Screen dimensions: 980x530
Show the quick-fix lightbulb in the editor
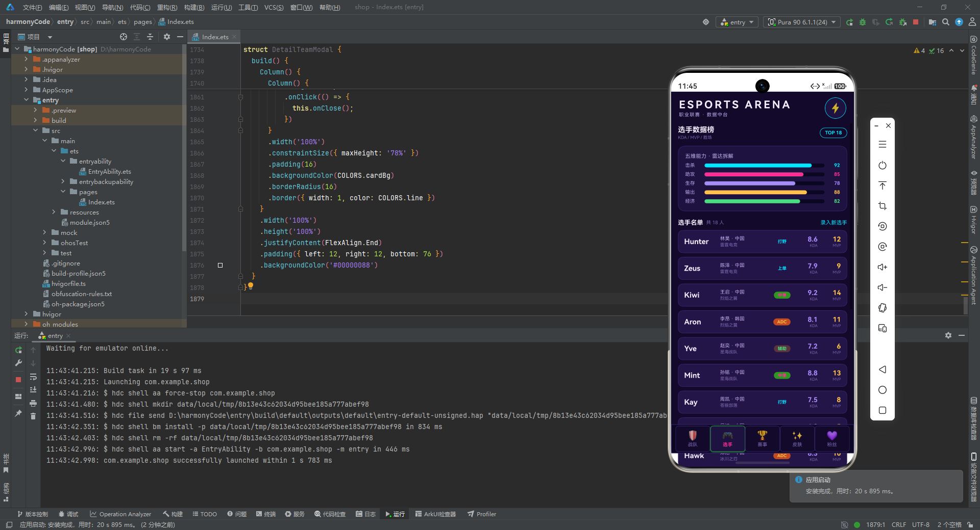coord(251,286)
